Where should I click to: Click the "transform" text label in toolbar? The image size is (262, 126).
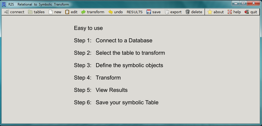pyautogui.click(x=96, y=12)
